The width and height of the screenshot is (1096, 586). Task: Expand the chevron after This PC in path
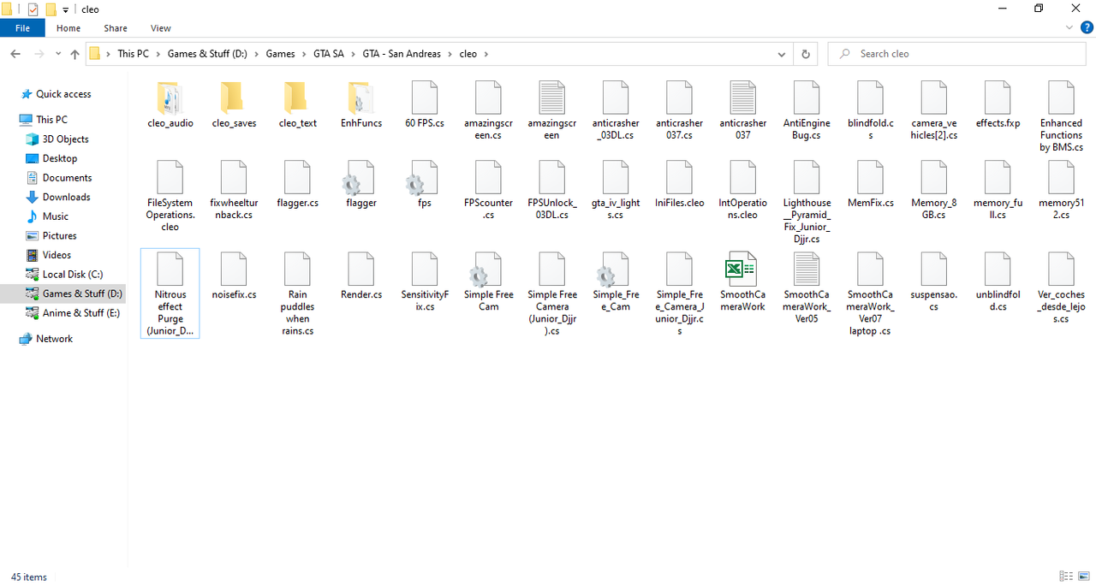coord(158,54)
